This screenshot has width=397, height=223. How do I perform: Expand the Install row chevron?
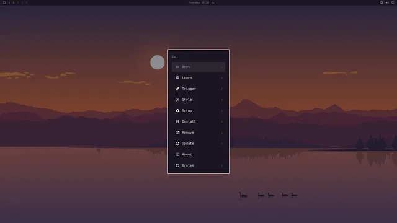[222, 122]
